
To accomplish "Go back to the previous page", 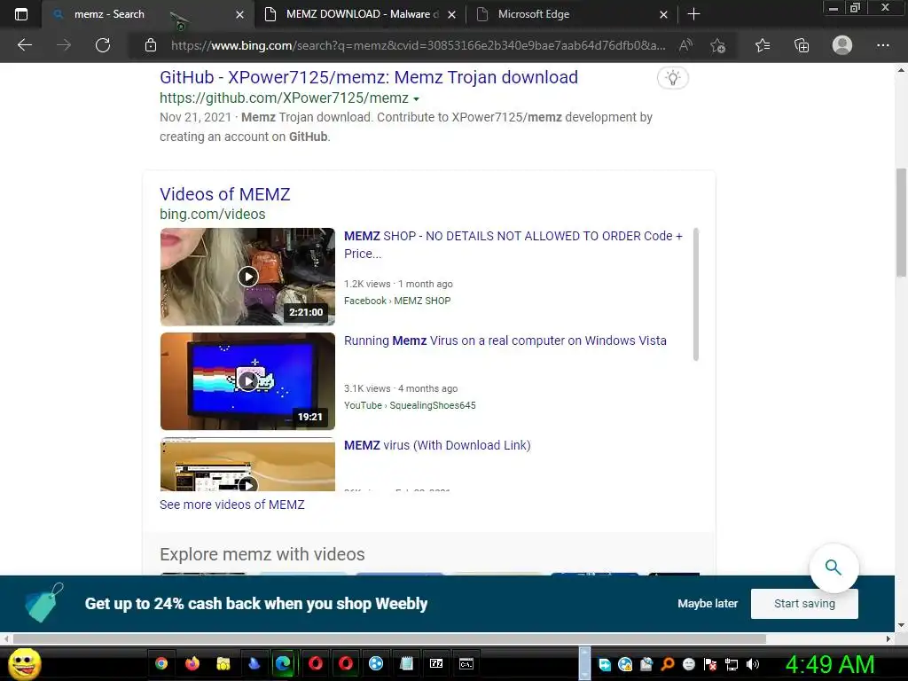I will point(24,45).
